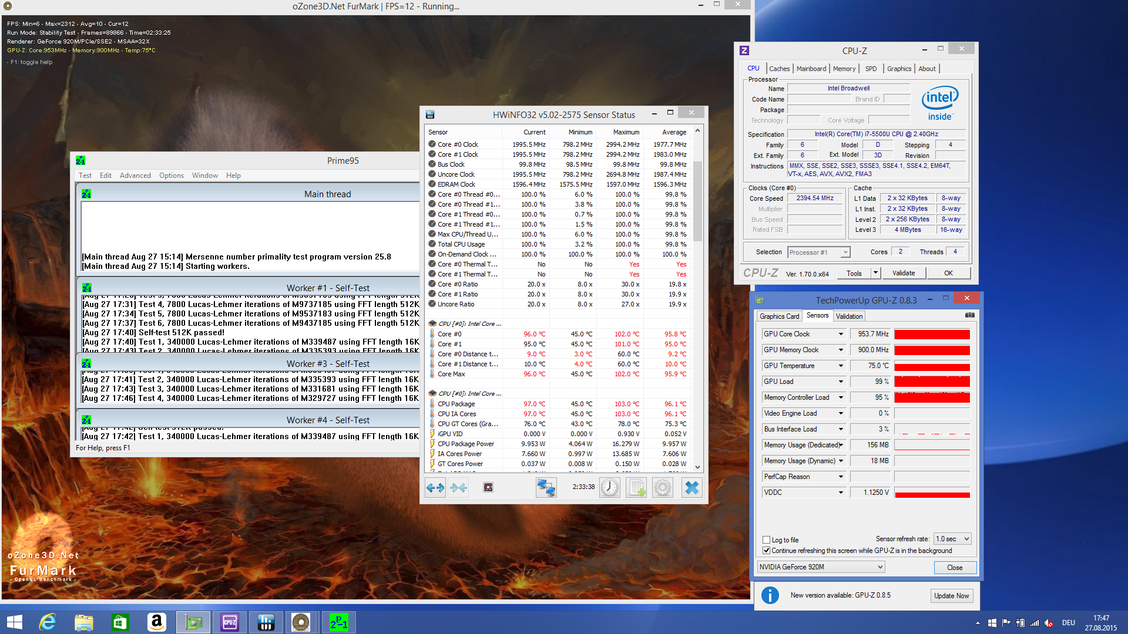Click VDDC red graph bar in GPU-Z
The width and height of the screenshot is (1128, 634).
click(x=932, y=494)
